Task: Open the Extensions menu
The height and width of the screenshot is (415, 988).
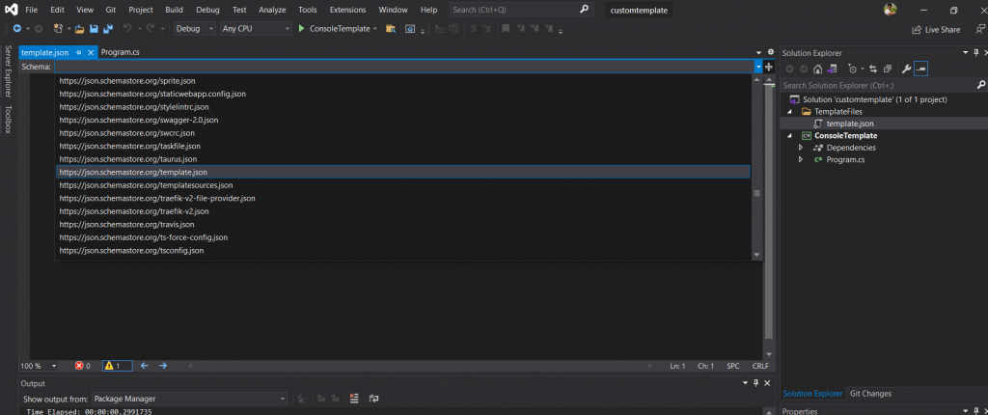Action: [x=347, y=10]
